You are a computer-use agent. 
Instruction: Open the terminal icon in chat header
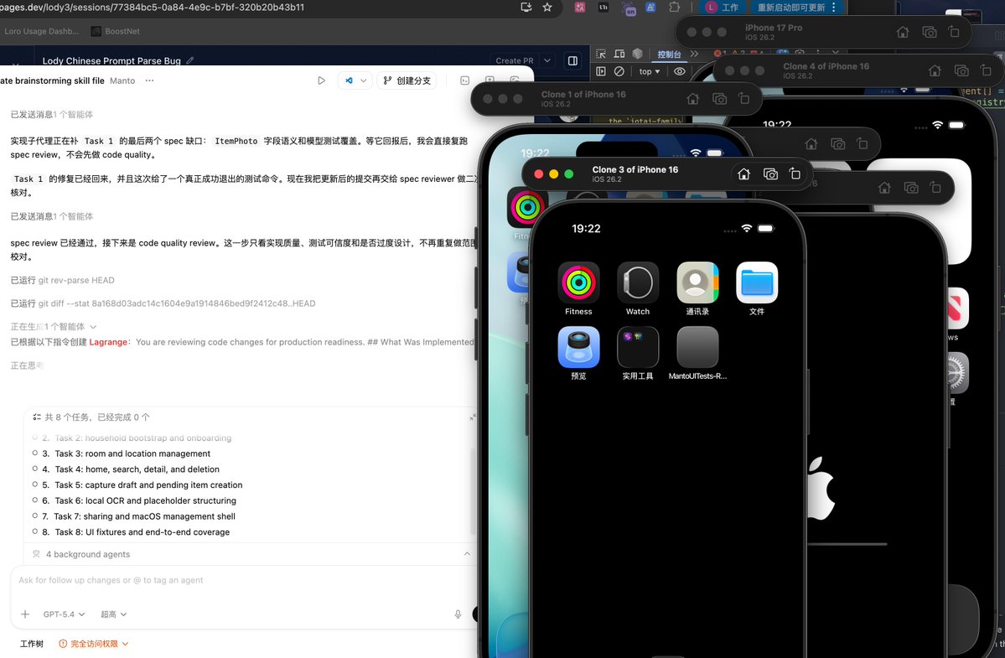tap(464, 80)
